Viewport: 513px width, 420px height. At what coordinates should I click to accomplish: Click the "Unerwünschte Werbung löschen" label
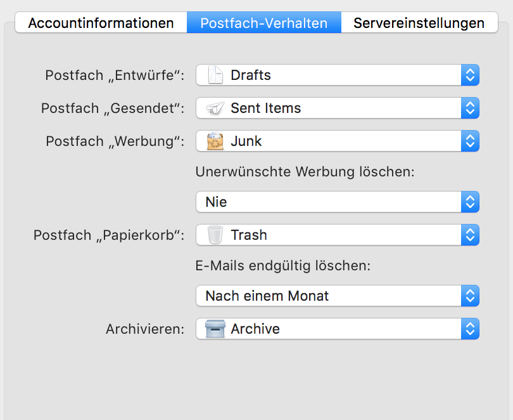pyautogui.click(x=305, y=172)
